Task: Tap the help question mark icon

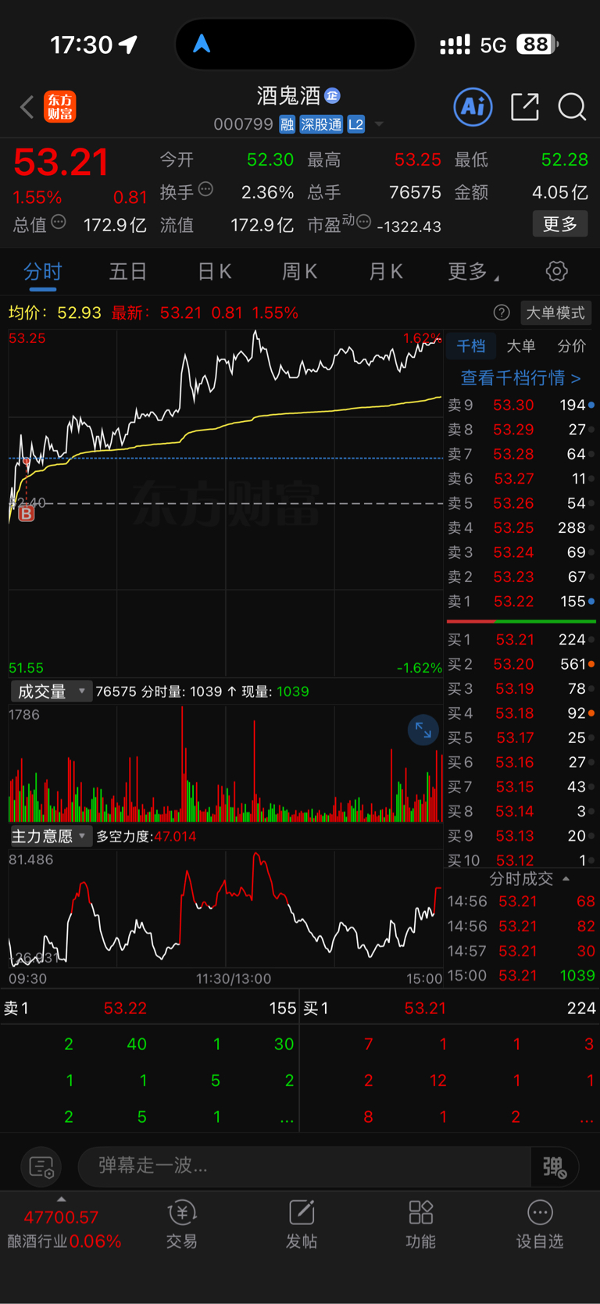Action: point(502,313)
